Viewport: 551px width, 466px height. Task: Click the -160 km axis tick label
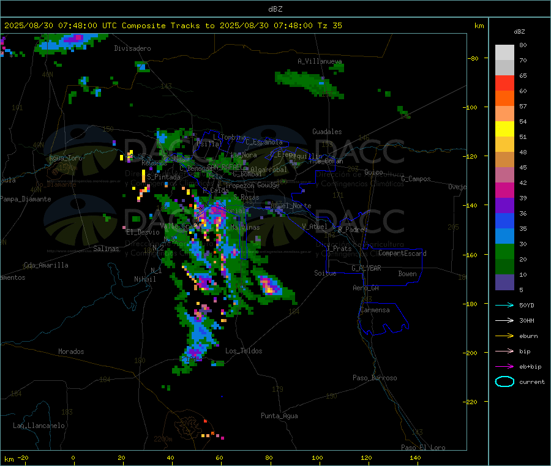(471, 255)
